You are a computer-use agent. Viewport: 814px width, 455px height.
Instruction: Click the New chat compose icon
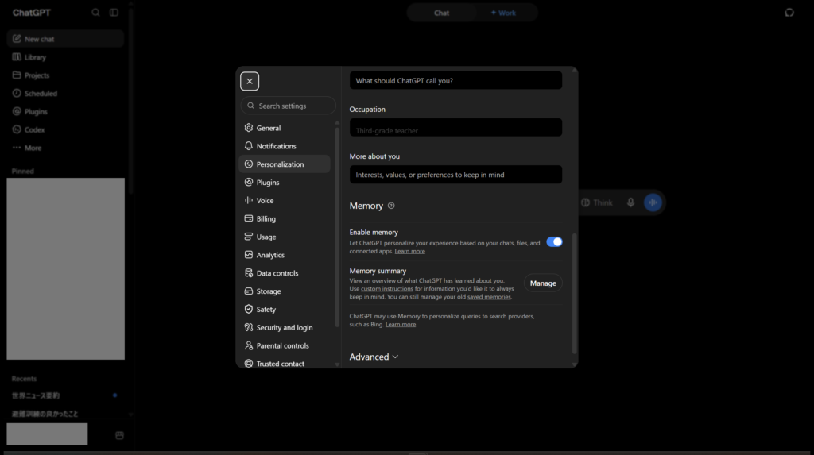pyautogui.click(x=17, y=39)
